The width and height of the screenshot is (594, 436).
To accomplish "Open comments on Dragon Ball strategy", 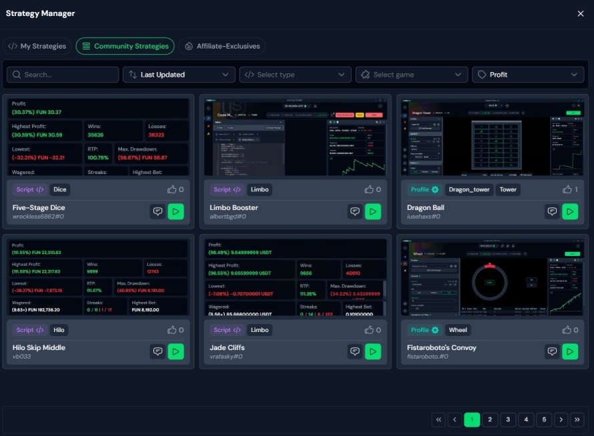I will pyautogui.click(x=552, y=211).
